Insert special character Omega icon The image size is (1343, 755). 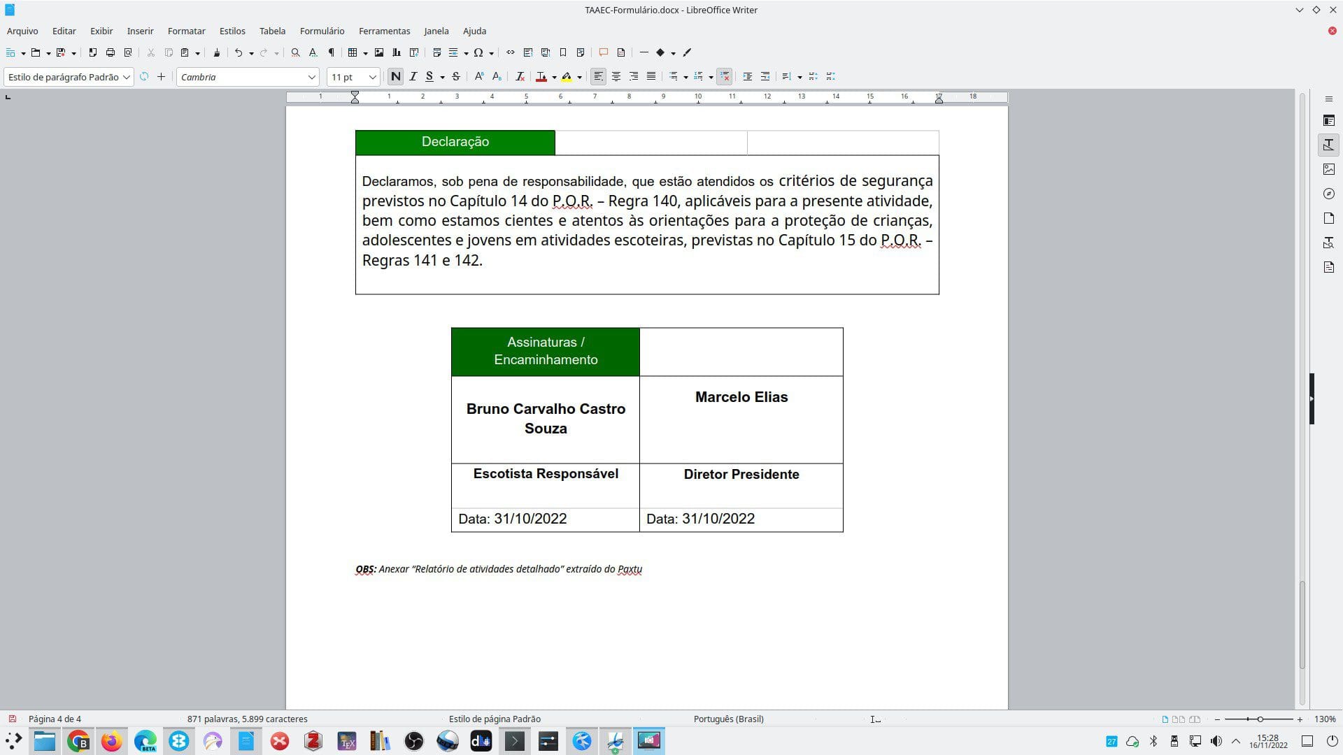coord(478,52)
